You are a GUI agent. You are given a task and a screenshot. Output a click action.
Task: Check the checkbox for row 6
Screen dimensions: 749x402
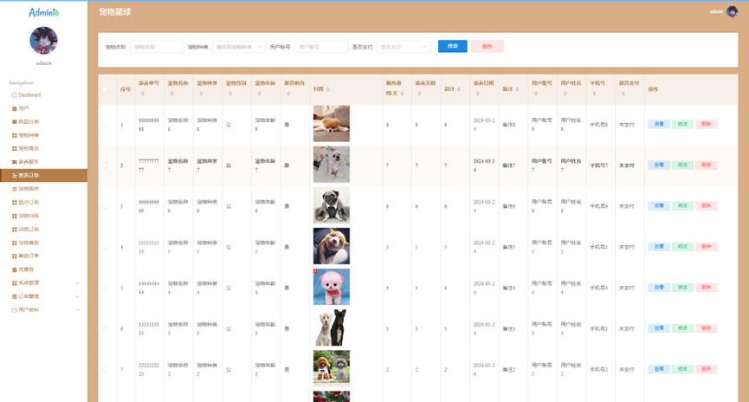tap(105, 329)
